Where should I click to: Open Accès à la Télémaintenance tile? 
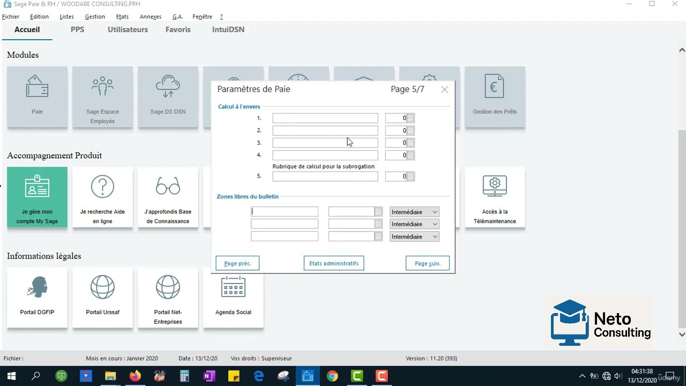tap(495, 197)
